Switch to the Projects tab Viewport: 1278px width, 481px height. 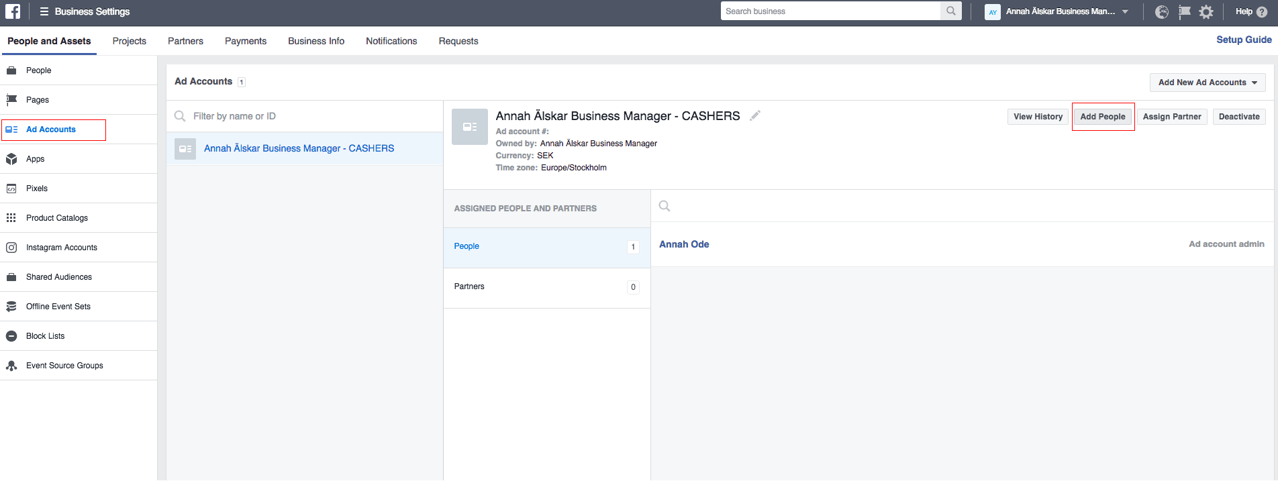(130, 41)
